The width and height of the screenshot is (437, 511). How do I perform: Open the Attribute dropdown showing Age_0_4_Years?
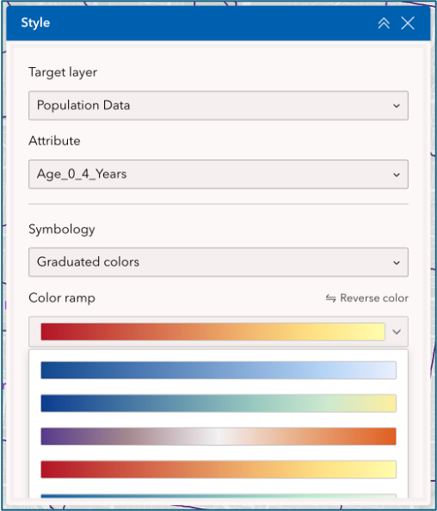pos(218,175)
